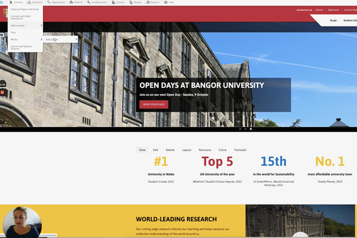Go to the second carousel slide dot

pyautogui.click(x=246, y=129)
